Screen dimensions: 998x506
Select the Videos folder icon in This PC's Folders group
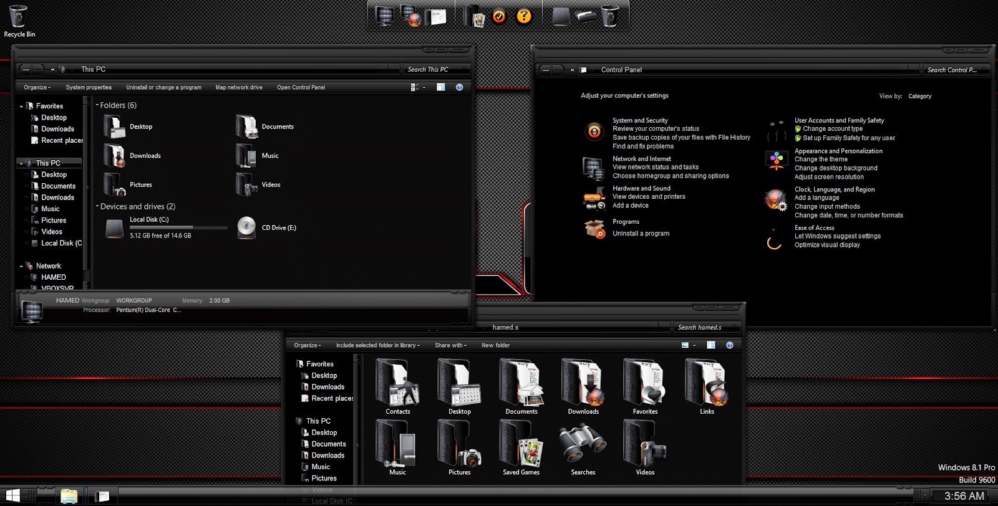(x=246, y=184)
